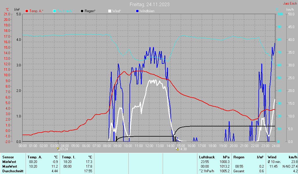Click the chart title Freitag, 24.11.2023

coord(150,4)
